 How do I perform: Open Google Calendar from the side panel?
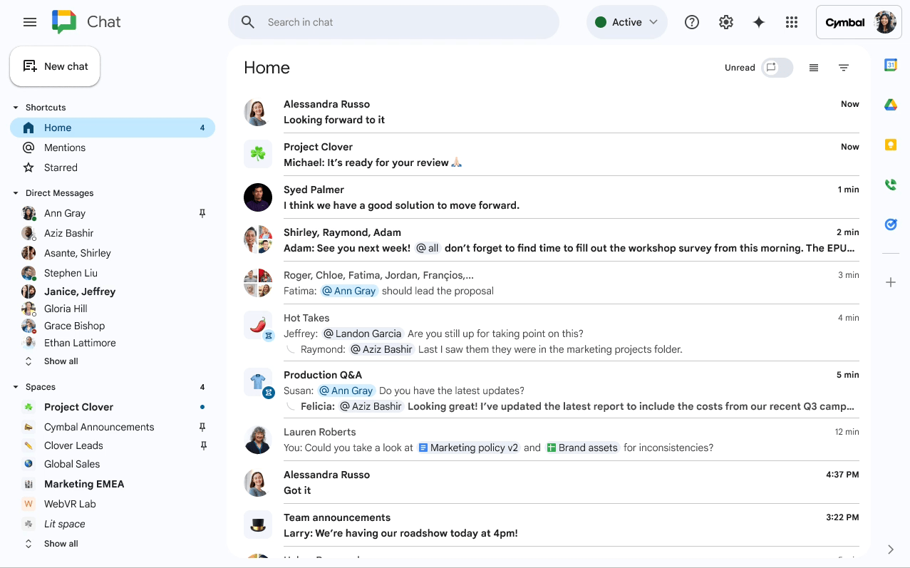click(x=891, y=64)
